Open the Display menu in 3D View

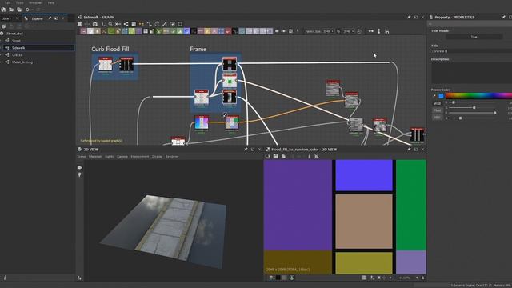coord(157,157)
